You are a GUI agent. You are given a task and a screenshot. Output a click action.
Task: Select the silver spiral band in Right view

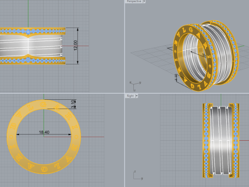tap(220, 140)
